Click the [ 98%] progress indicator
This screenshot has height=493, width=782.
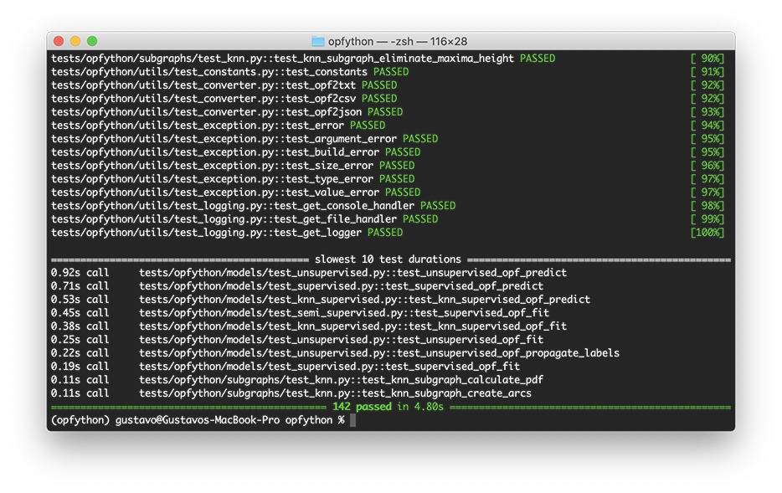707,206
